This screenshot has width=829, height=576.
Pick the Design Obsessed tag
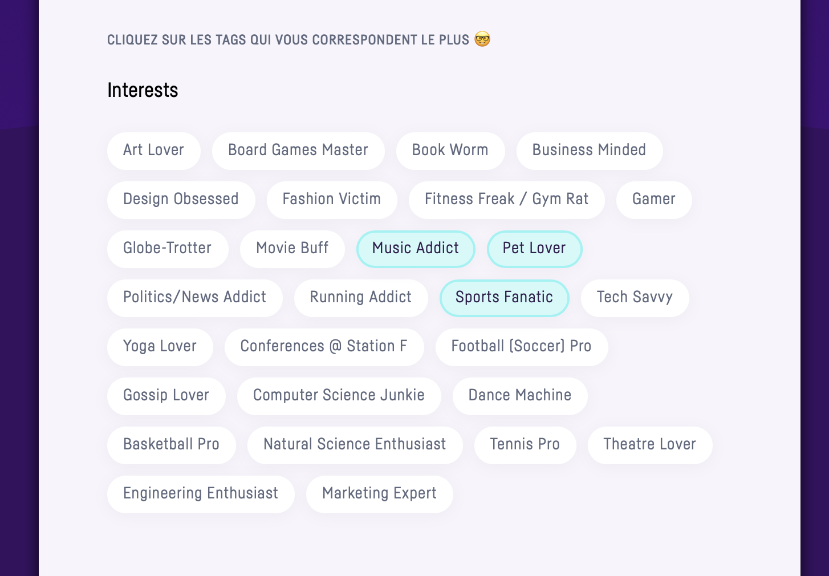181,200
